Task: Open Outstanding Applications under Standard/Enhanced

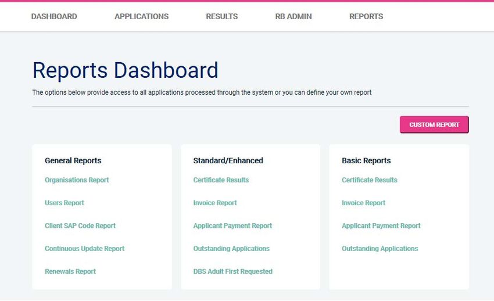Action: 231,249
